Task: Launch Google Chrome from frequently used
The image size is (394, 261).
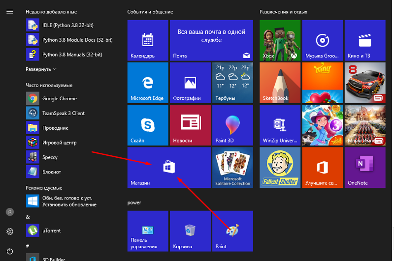Action: [x=52, y=98]
